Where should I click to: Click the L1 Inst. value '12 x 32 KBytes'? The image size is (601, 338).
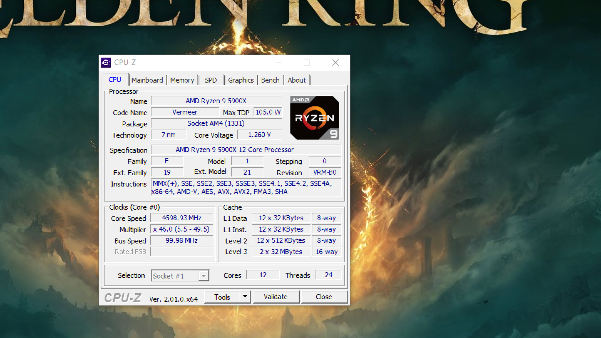click(x=281, y=229)
